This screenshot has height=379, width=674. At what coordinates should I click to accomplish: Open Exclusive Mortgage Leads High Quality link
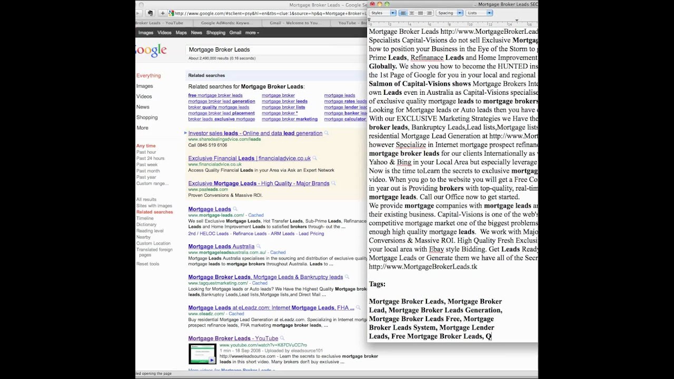259,184
